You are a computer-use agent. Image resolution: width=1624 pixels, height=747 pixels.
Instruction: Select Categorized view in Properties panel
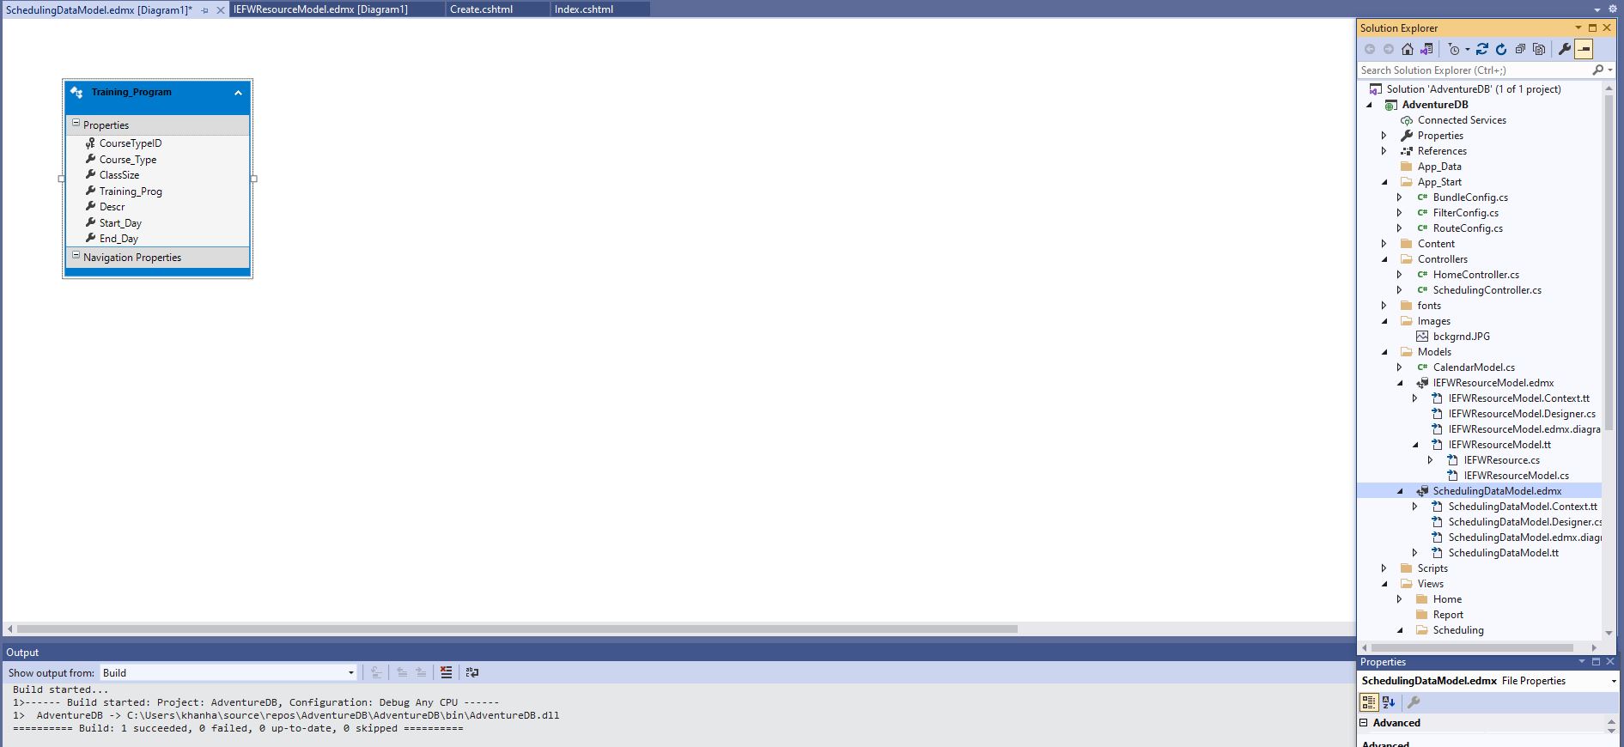(x=1369, y=702)
